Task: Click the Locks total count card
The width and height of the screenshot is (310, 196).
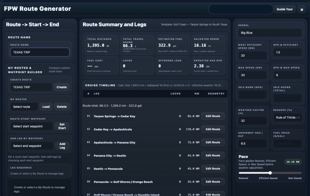Action: [x=137, y=66]
